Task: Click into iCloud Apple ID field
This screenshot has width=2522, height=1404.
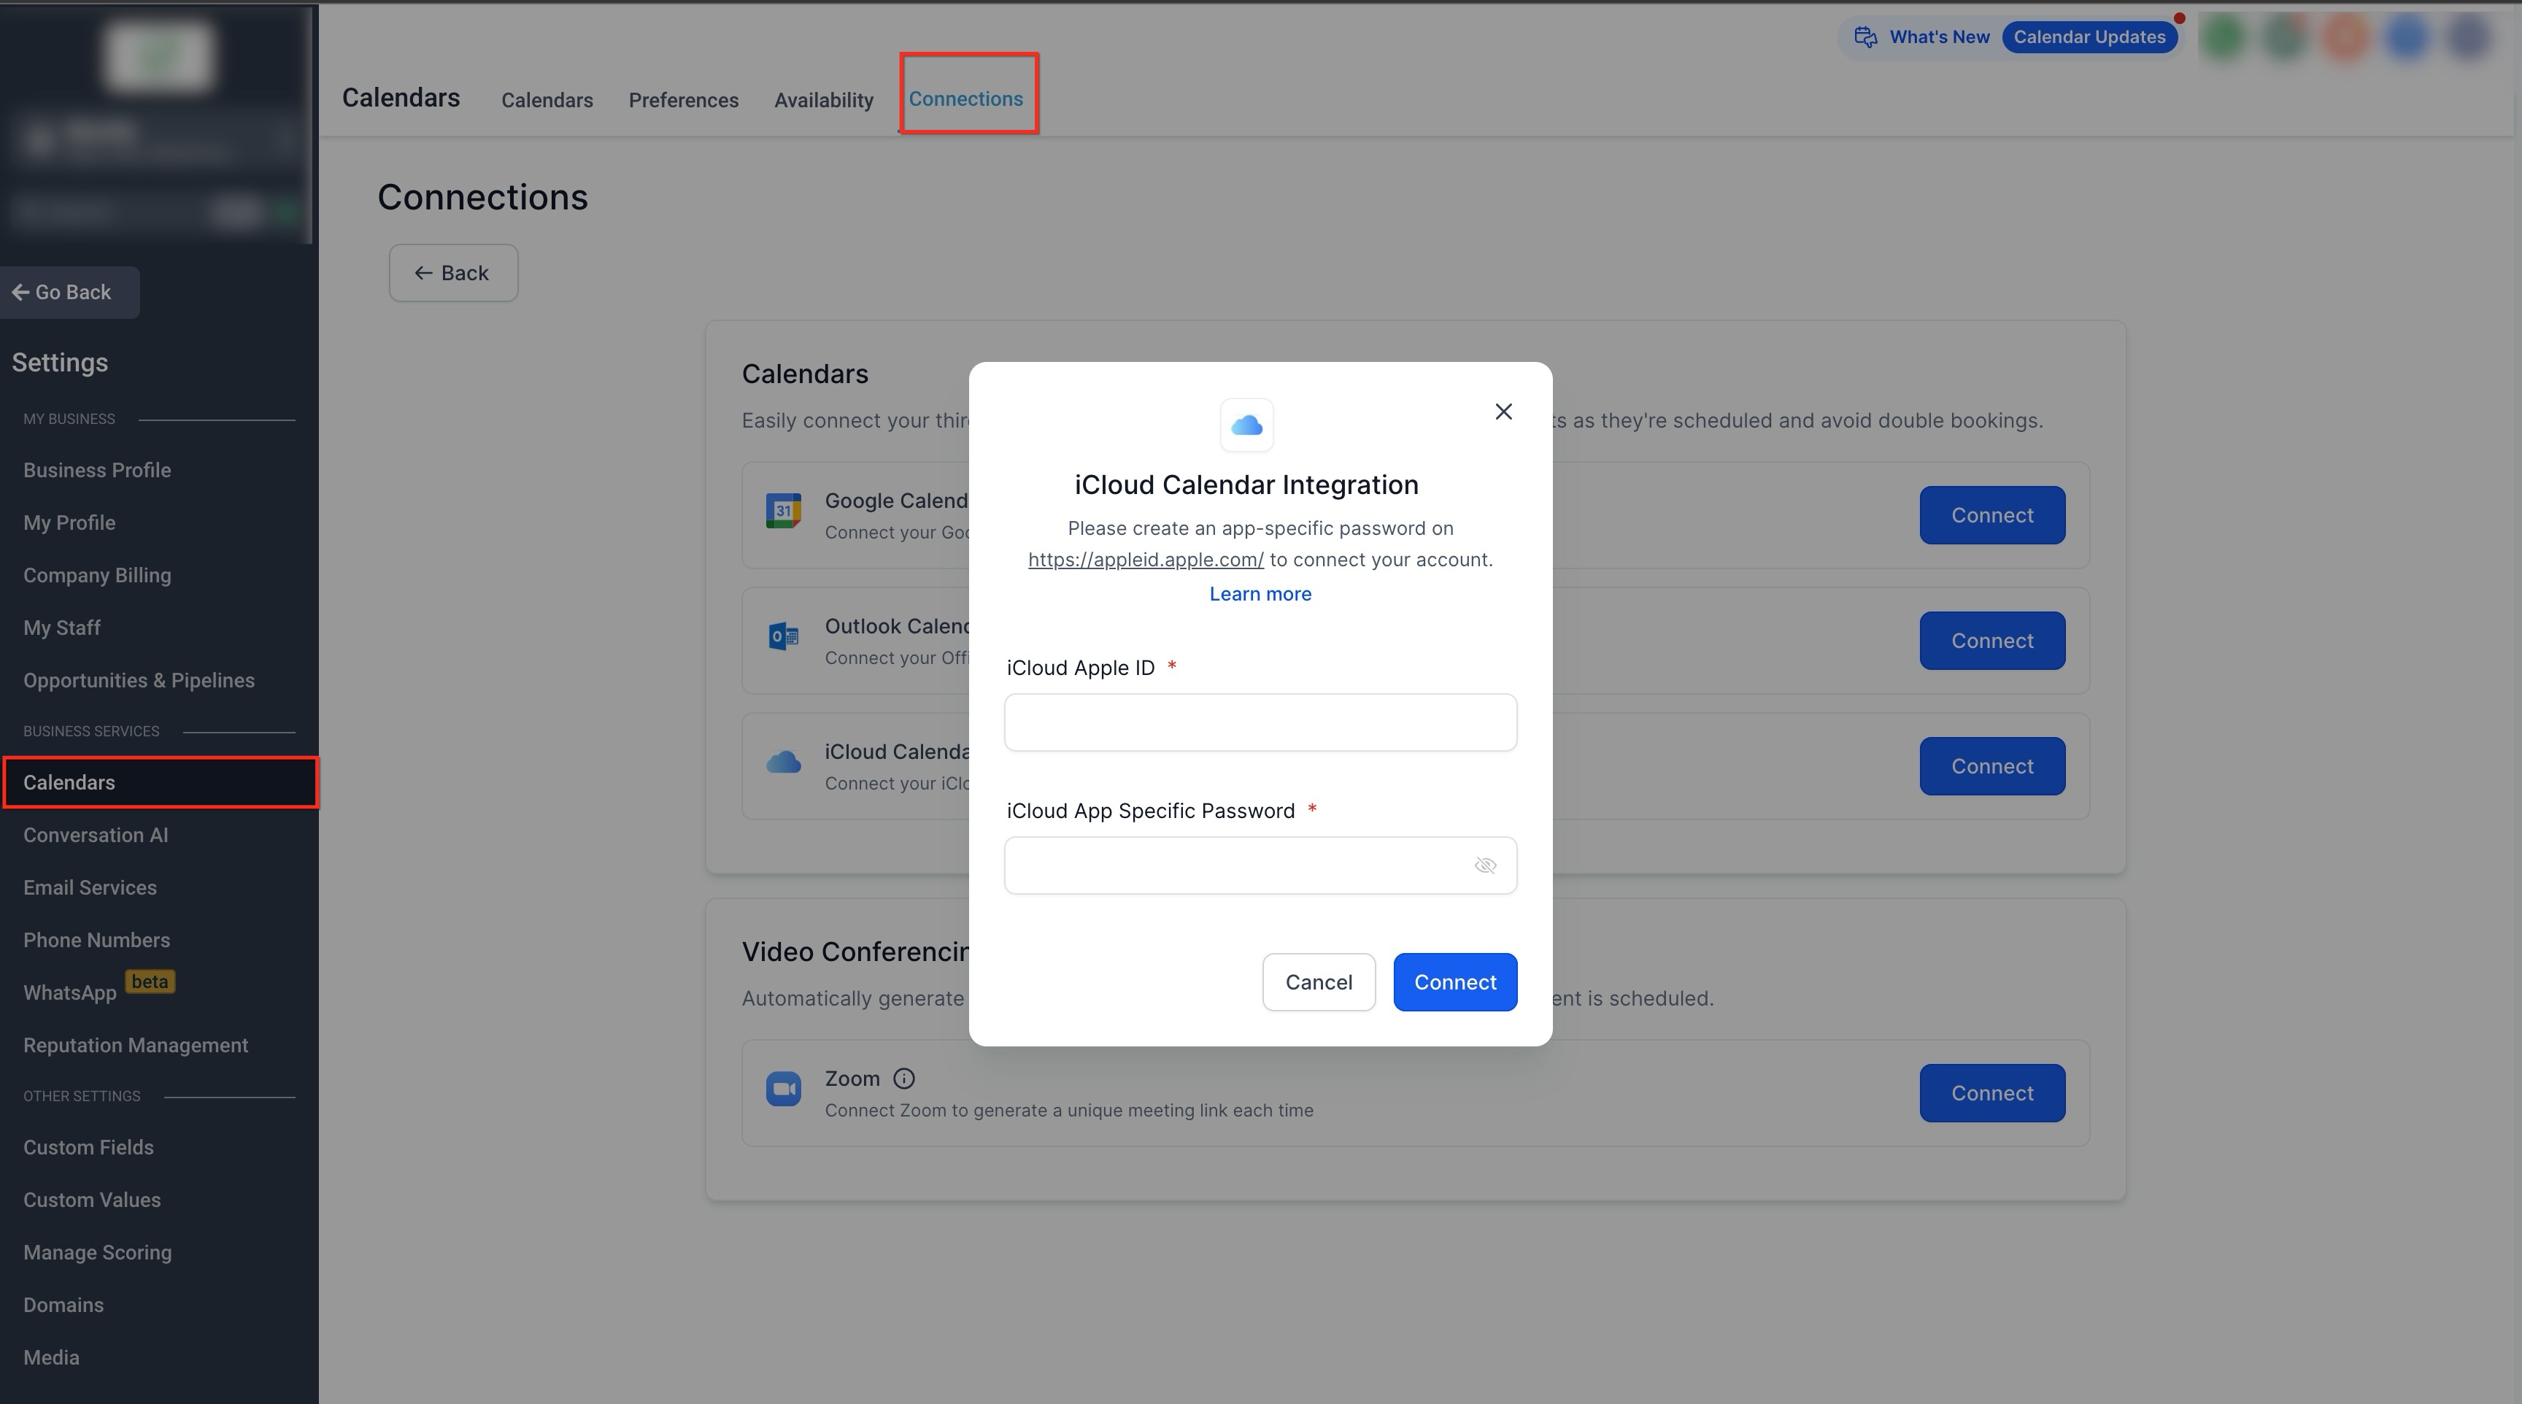Action: click(1259, 722)
